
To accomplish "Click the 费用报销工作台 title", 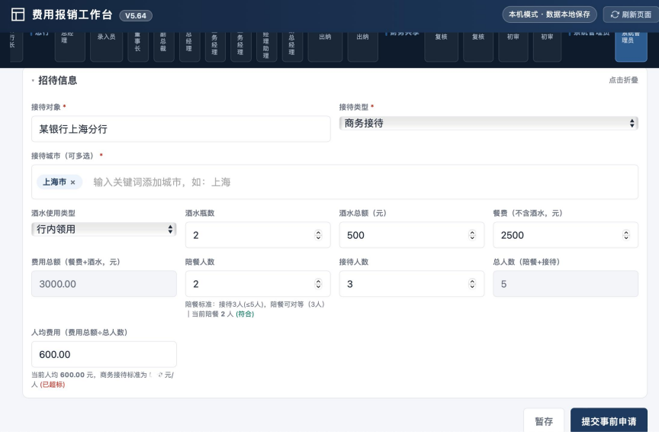I will [72, 15].
